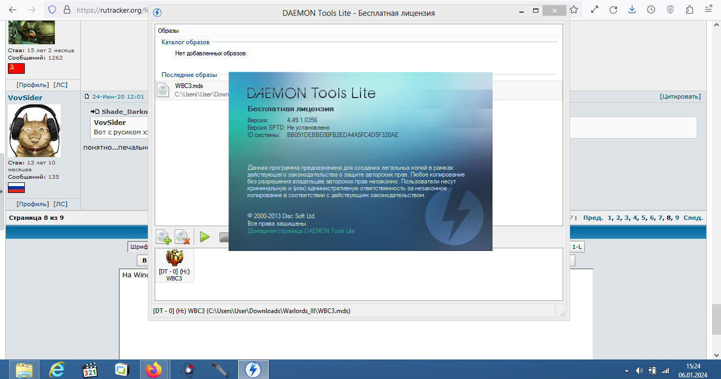Open [ЛС] link under VovSider

point(61,204)
